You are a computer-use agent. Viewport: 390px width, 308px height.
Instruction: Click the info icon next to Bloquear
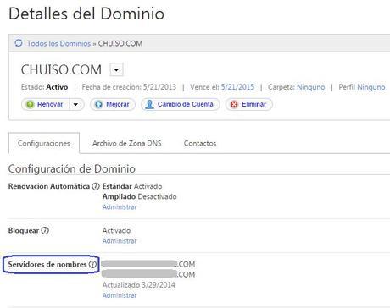pyautogui.click(x=45, y=230)
